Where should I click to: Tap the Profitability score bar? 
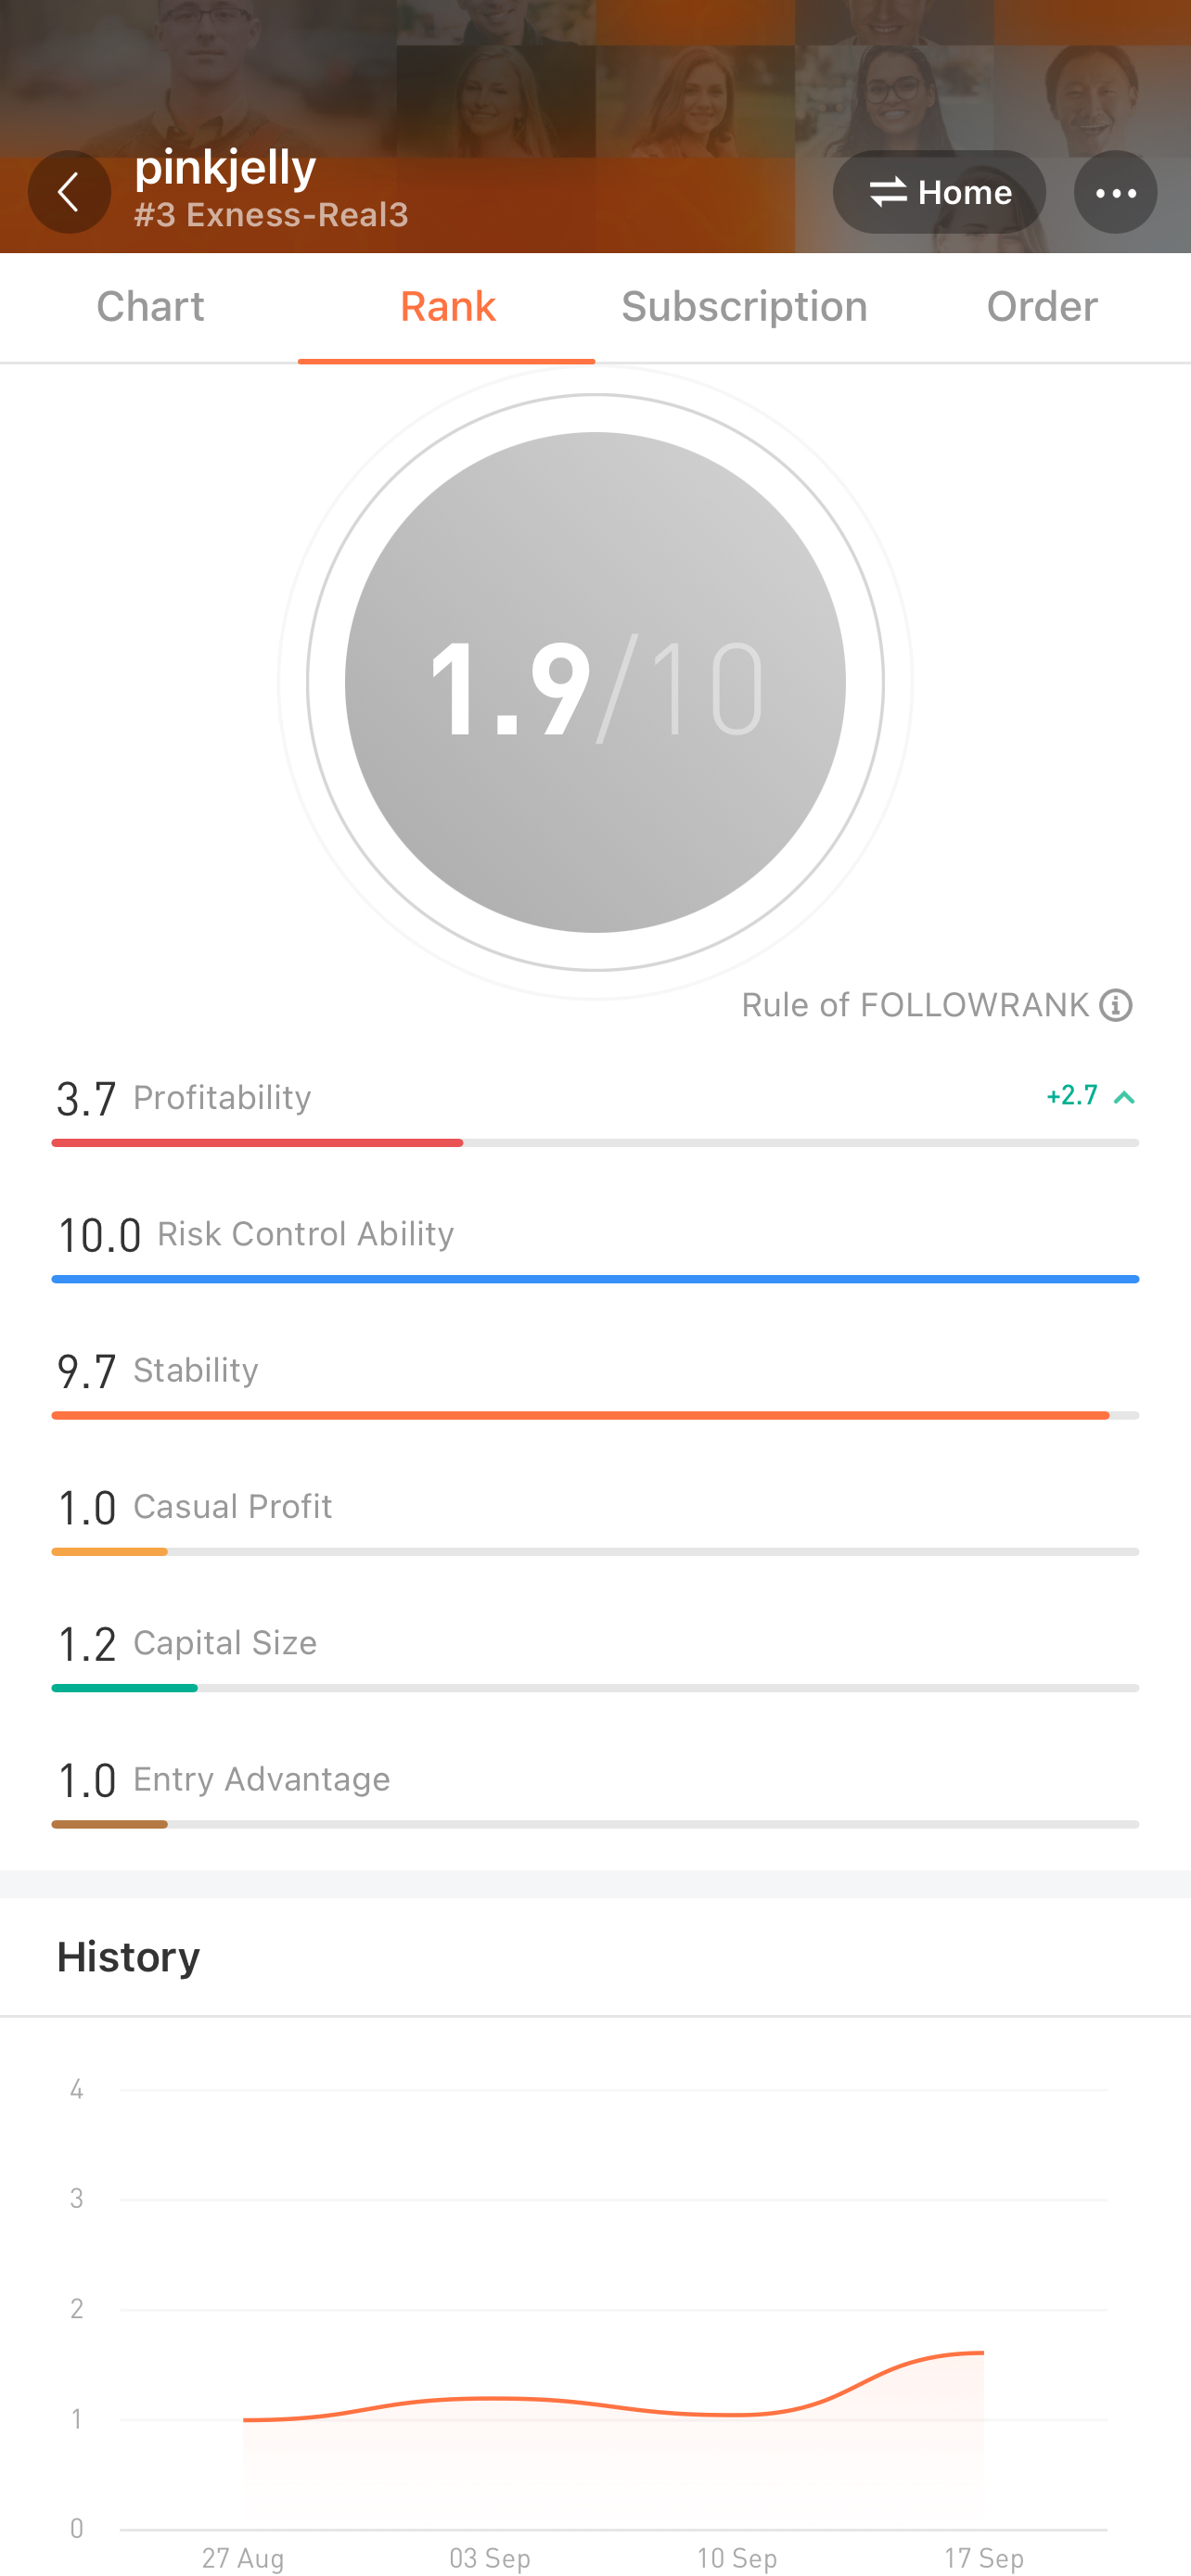595,1142
